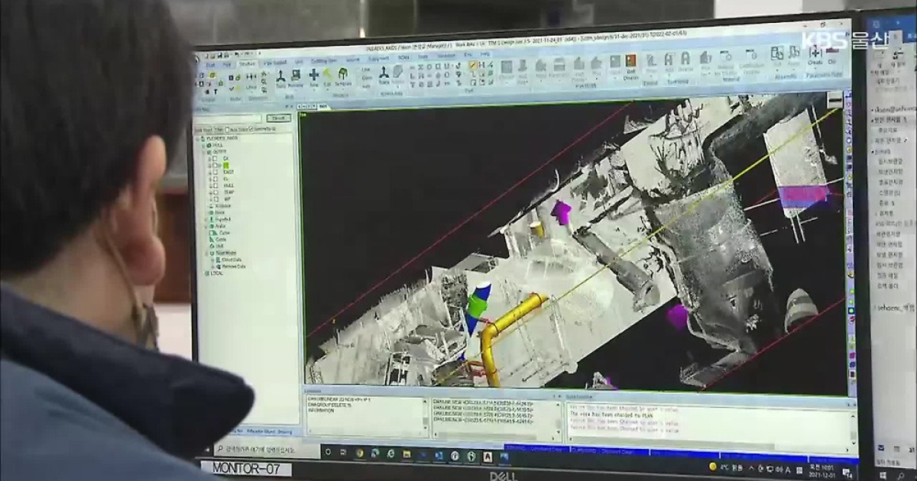Click the Trace arrow icon in ribbon
The height and width of the screenshot is (481, 917).
(x=384, y=72)
